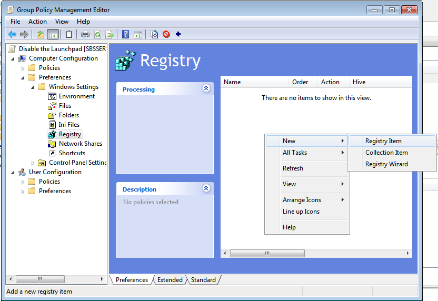Screen dimensions: 438x301
Task: Select Registry Wizard in the submenu
Action: click(x=386, y=164)
